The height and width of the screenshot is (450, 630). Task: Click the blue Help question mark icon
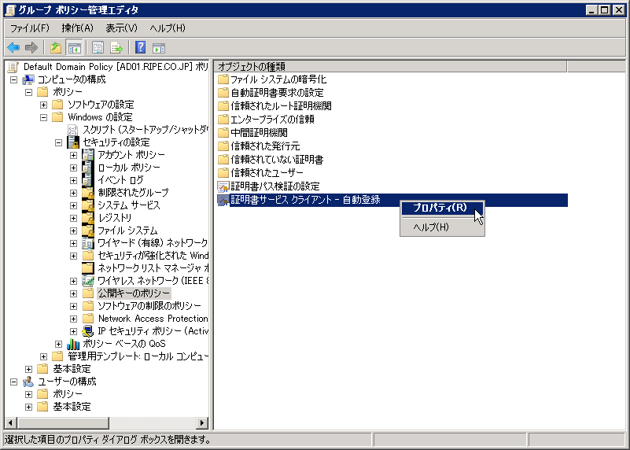[x=140, y=47]
